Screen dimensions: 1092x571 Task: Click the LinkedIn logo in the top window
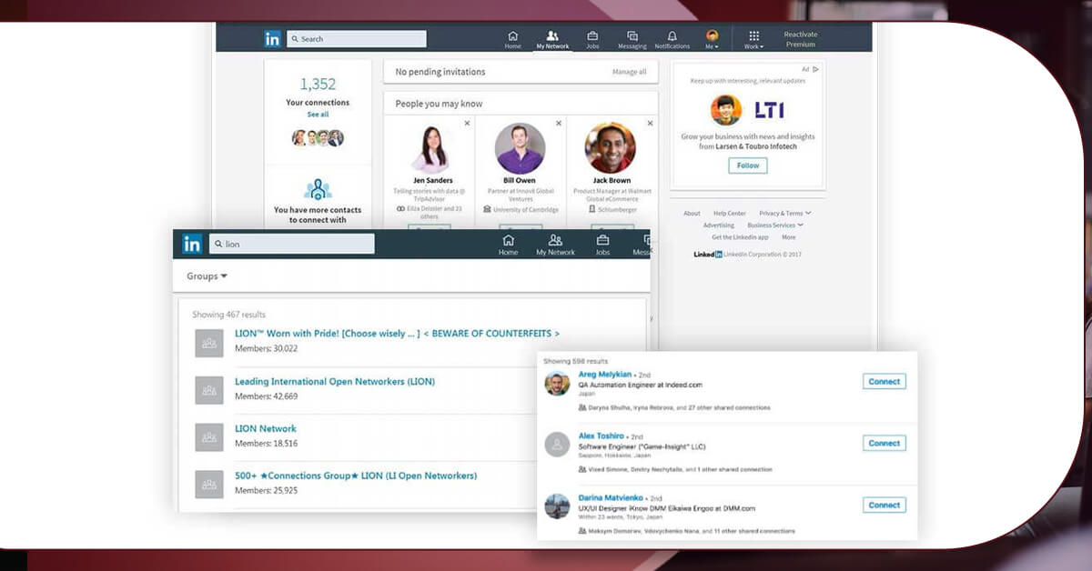[x=272, y=39]
